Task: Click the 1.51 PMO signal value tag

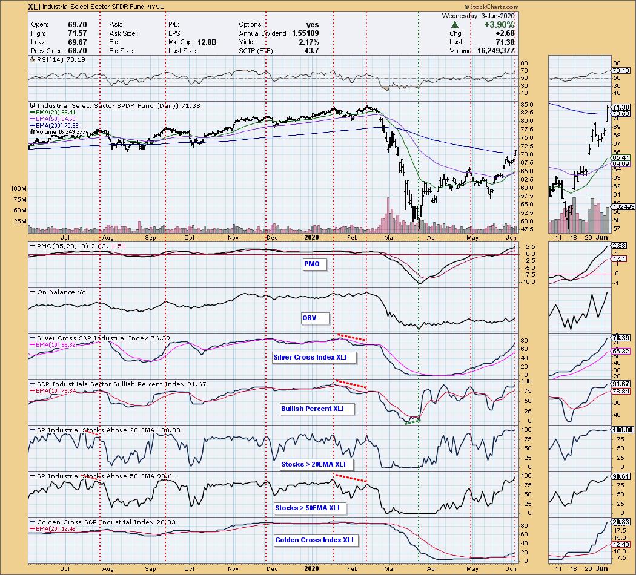Action: click(620, 259)
